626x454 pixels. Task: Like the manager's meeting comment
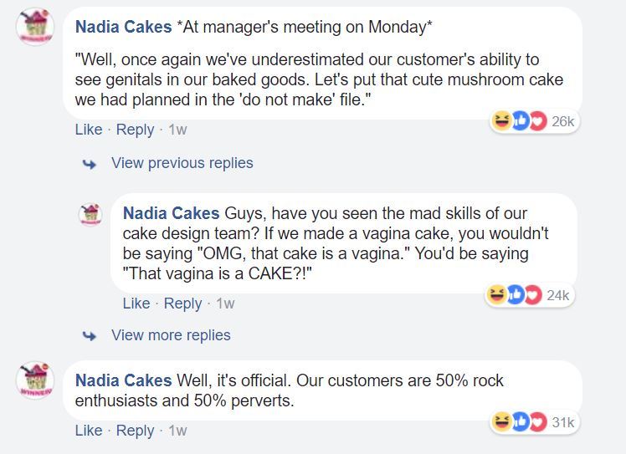(89, 130)
